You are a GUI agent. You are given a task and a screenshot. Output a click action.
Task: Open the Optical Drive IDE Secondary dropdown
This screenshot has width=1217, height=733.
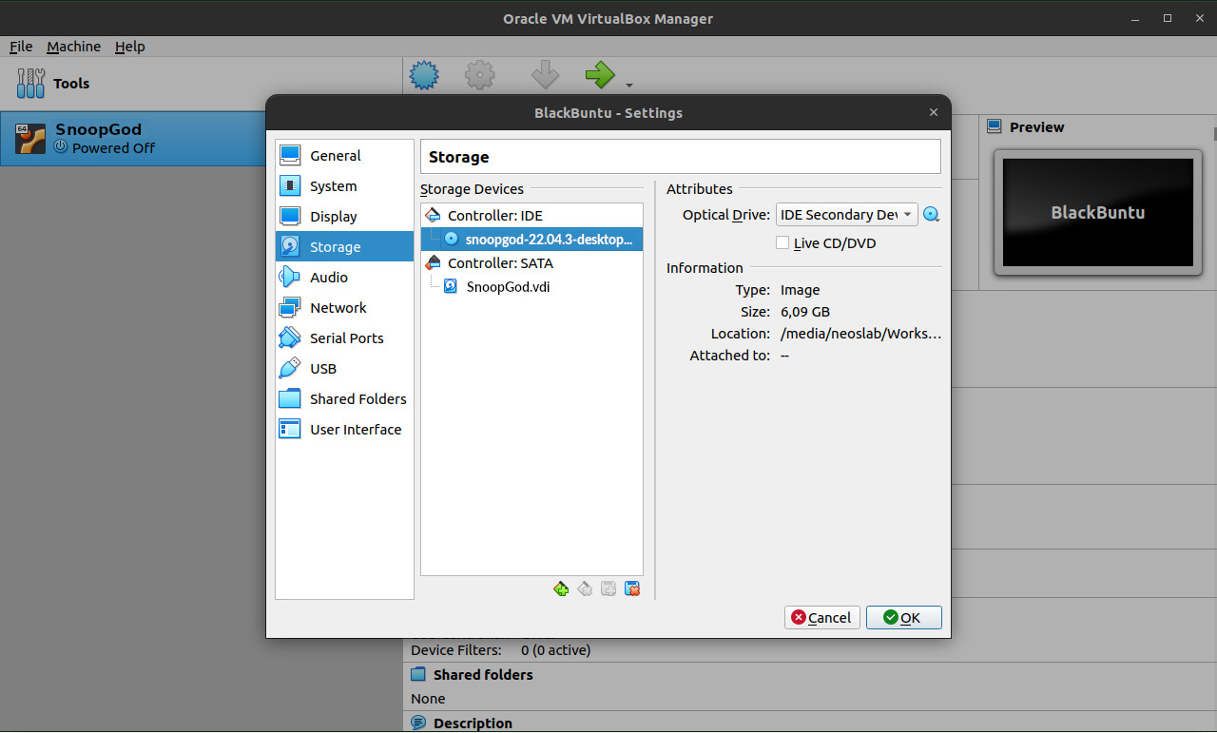(x=847, y=215)
